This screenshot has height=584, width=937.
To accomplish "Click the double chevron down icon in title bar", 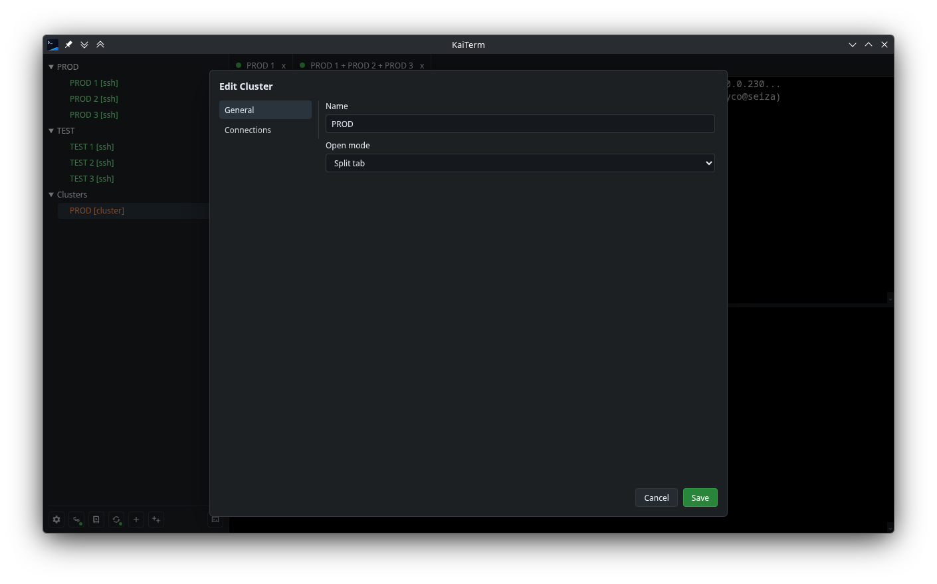I will tap(84, 45).
